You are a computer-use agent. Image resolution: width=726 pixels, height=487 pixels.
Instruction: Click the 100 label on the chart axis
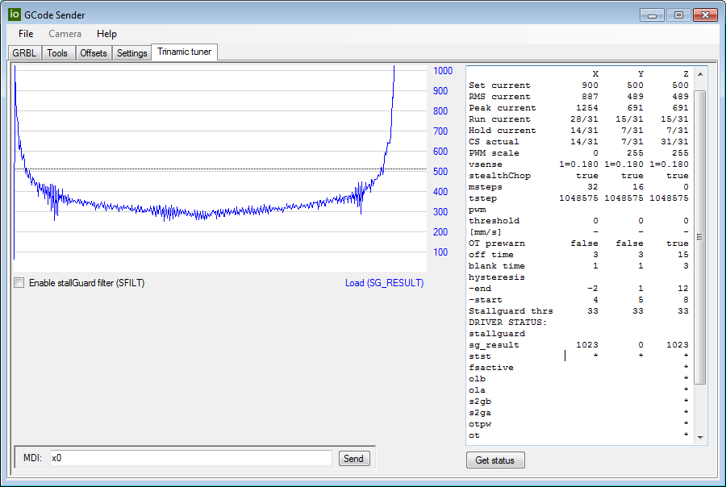point(440,252)
